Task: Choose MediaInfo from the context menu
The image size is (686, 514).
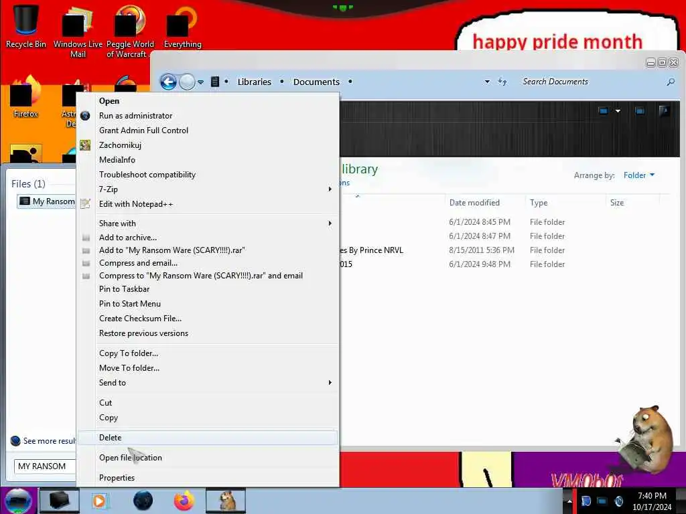Action: 208,160
